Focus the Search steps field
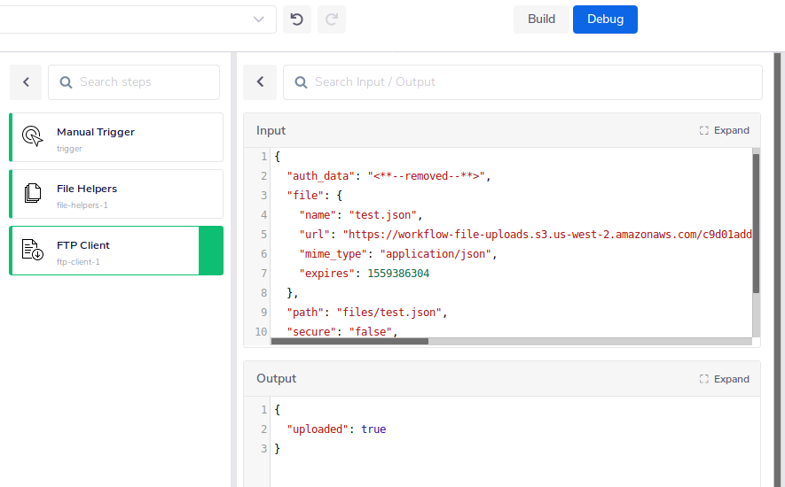Screen dimensions: 785x487 142,82
